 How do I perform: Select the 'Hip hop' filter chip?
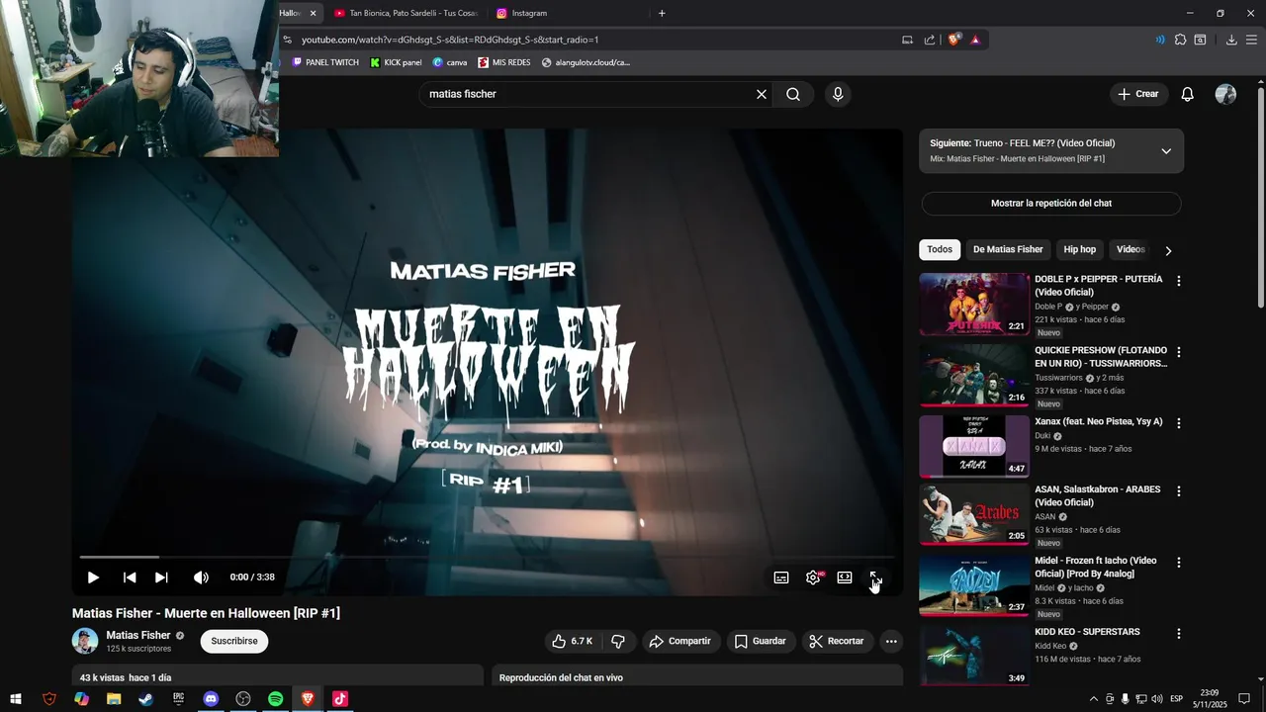tap(1080, 249)
